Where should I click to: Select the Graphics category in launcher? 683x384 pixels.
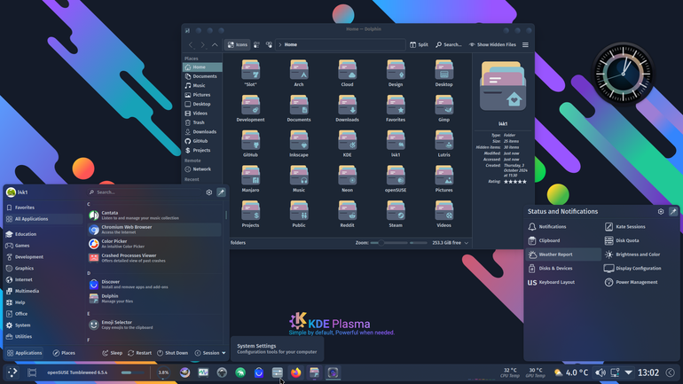pos(43,268)
